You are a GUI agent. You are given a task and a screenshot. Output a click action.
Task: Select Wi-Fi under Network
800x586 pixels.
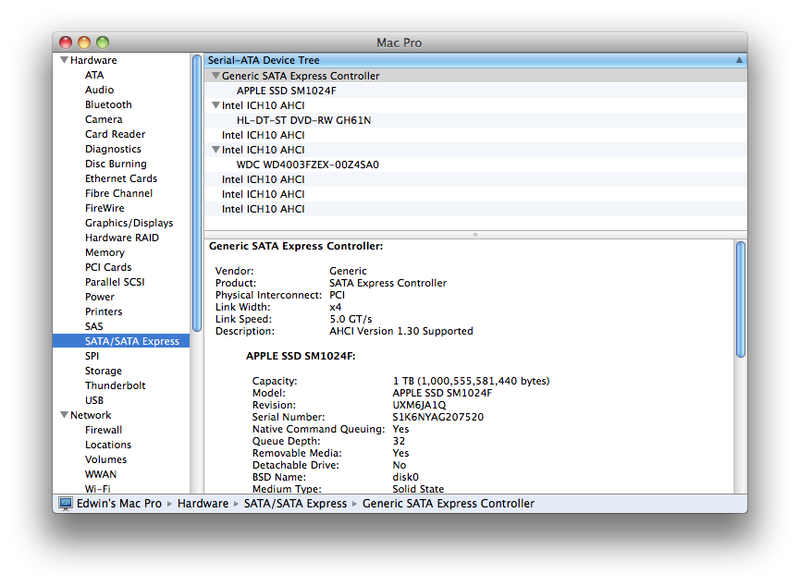click(97, 489)
